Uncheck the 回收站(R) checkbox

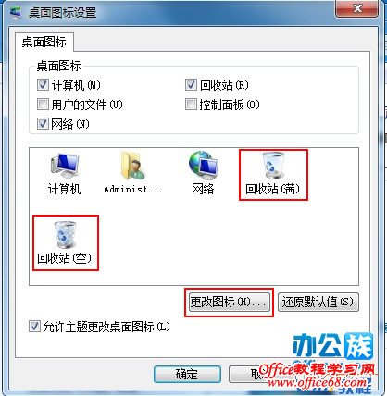191,85
